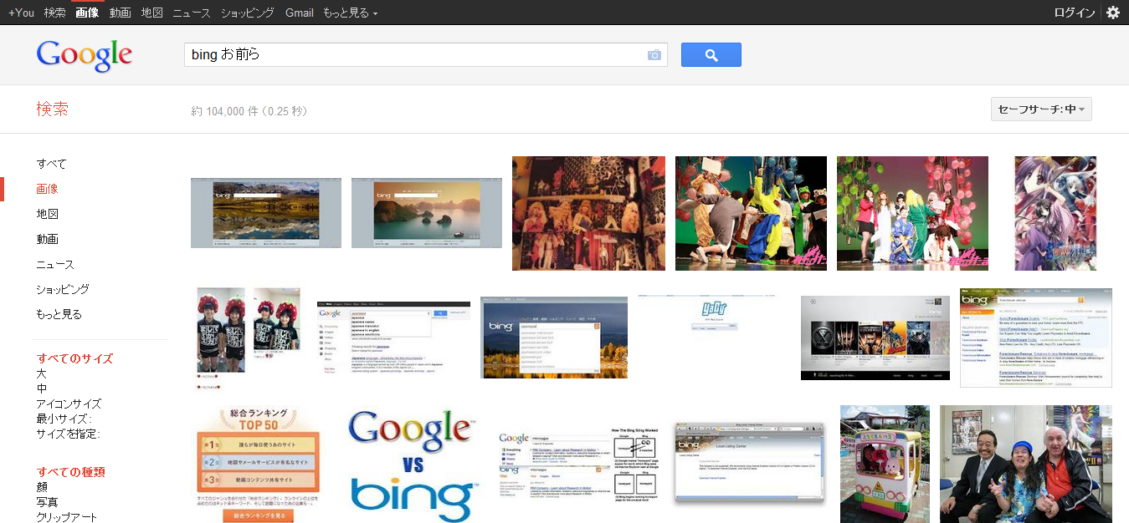Open the first Bing homepage mountain thumbnail
Image resolution: width=1129 pixels, height=523 pixels.
tap(265, 213)
